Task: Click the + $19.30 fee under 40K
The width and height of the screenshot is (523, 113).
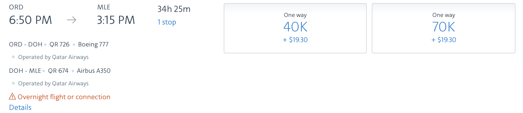Action: click(295, 40)
